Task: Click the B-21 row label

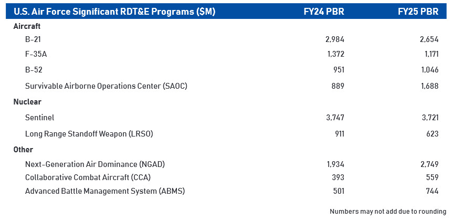Action: point(36,39)
